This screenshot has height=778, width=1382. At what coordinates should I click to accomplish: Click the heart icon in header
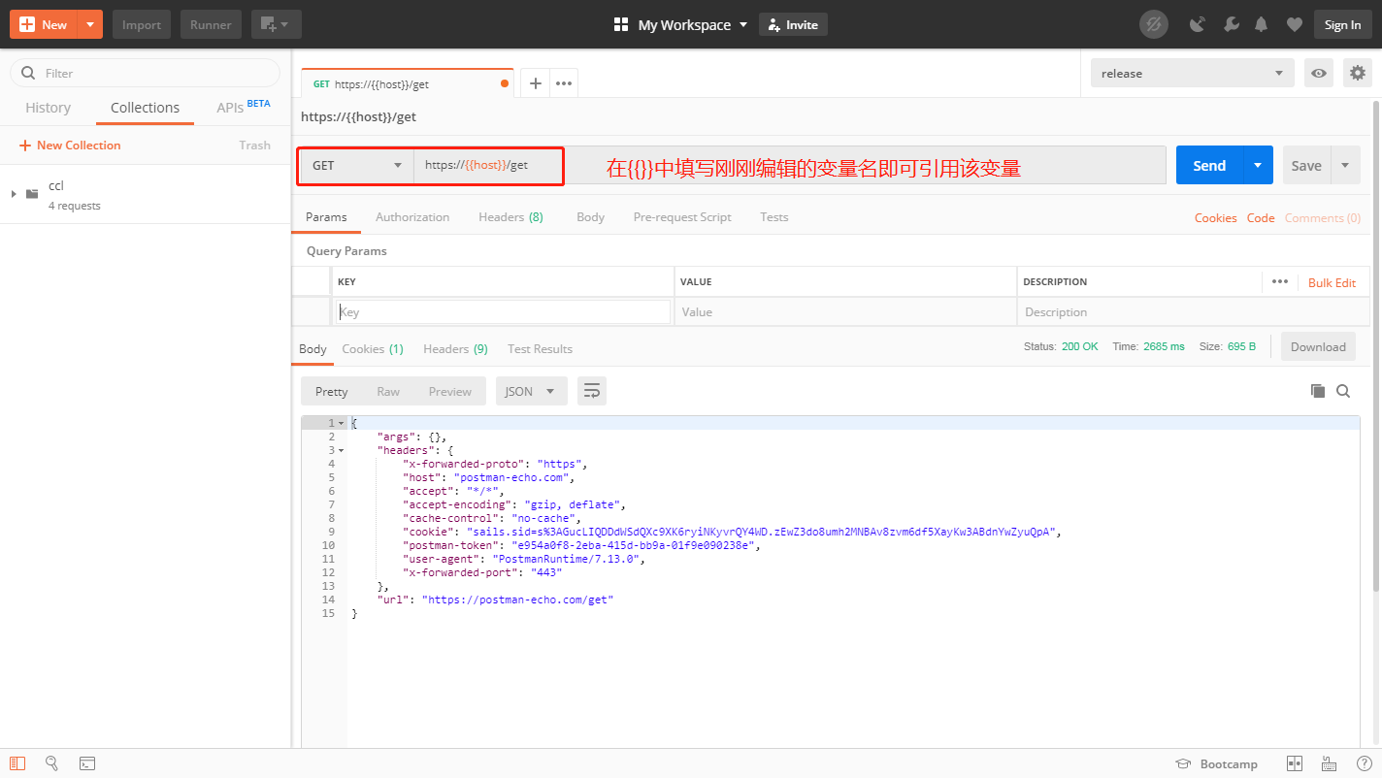click(1294, 25)
